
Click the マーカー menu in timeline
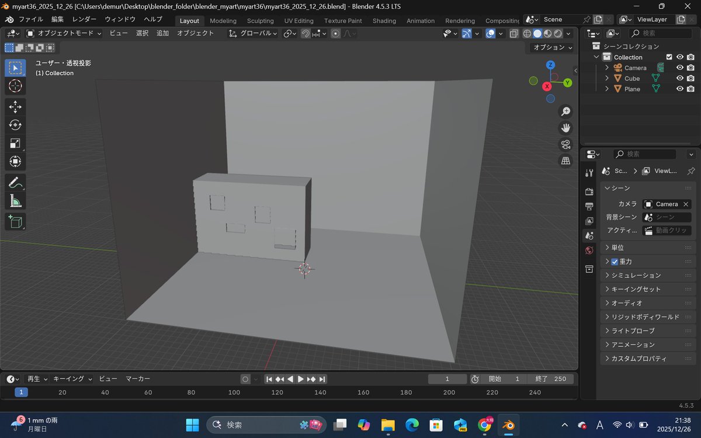click(138, 379)
